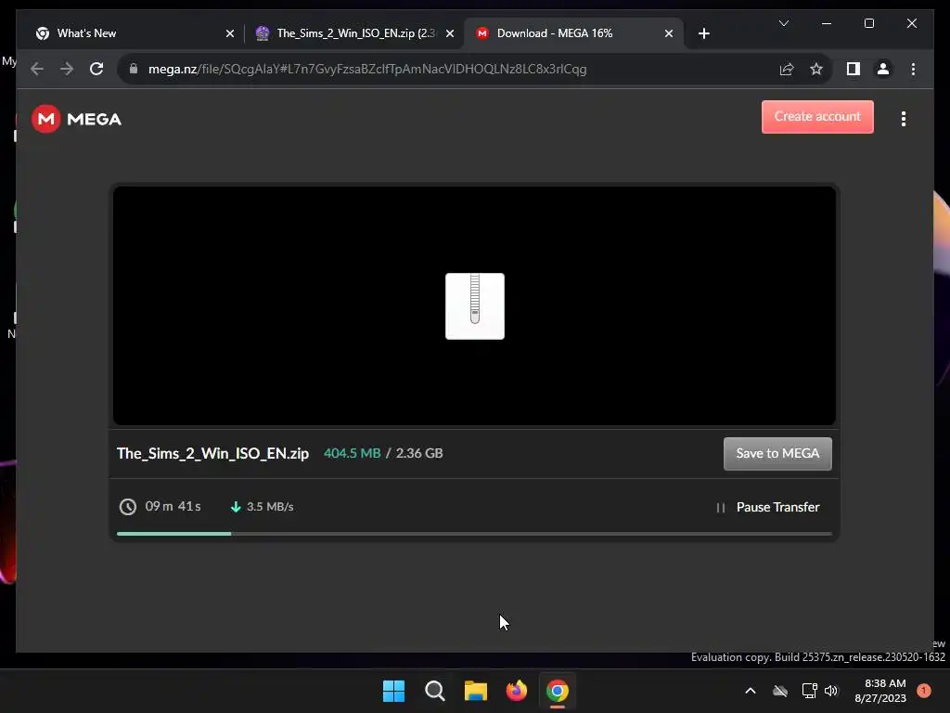Click the MEGA logo
Image resolution: width=950 pixels, height=713 pixels.
click(x=76, y=119)
